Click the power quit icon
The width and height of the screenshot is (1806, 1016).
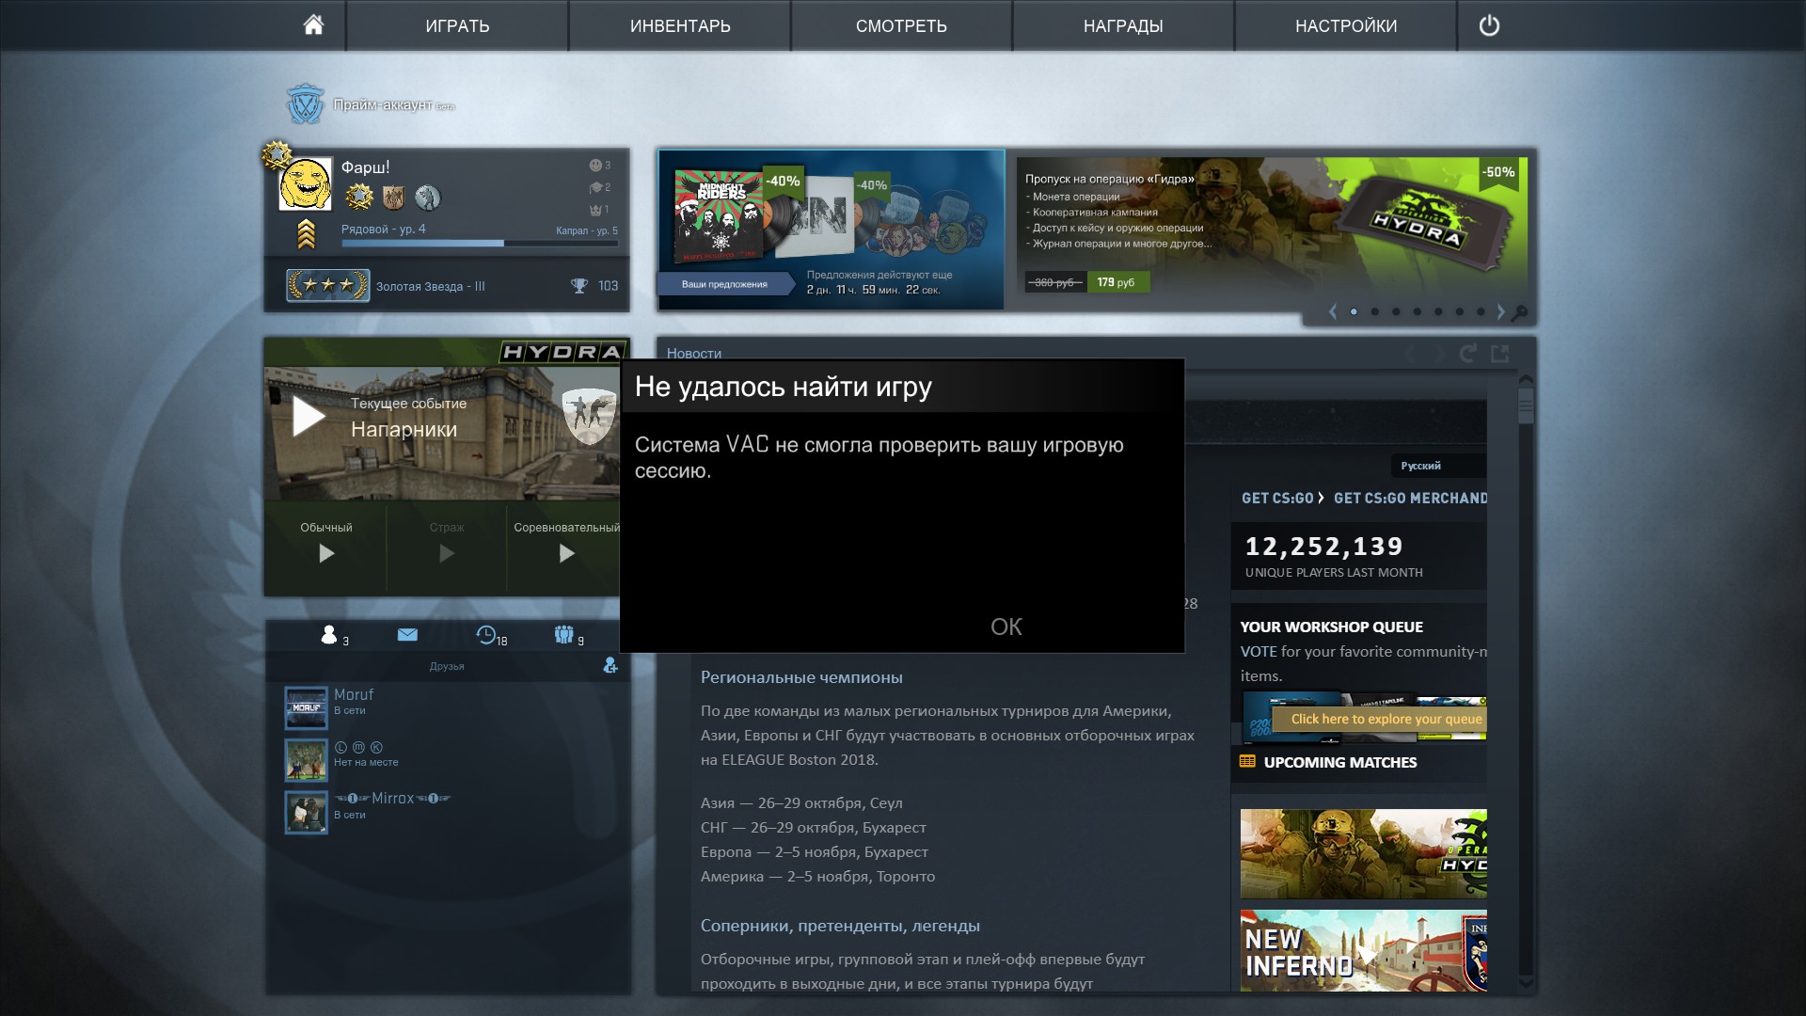click(x=1489, y=25)
